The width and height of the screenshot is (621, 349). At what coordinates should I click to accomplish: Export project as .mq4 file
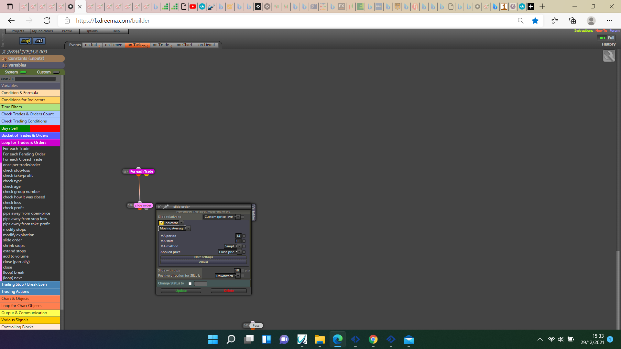tap(26, 41)
